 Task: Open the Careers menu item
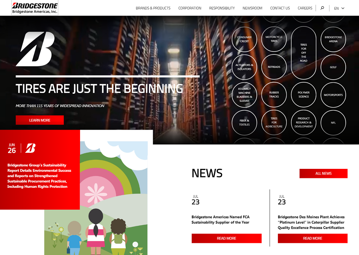[305, 8]
